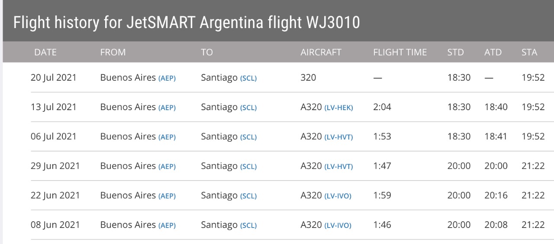Open LV-IVO registration in 22 Jun row
This screenshot has height=244, width=554.
pos(338,196)
